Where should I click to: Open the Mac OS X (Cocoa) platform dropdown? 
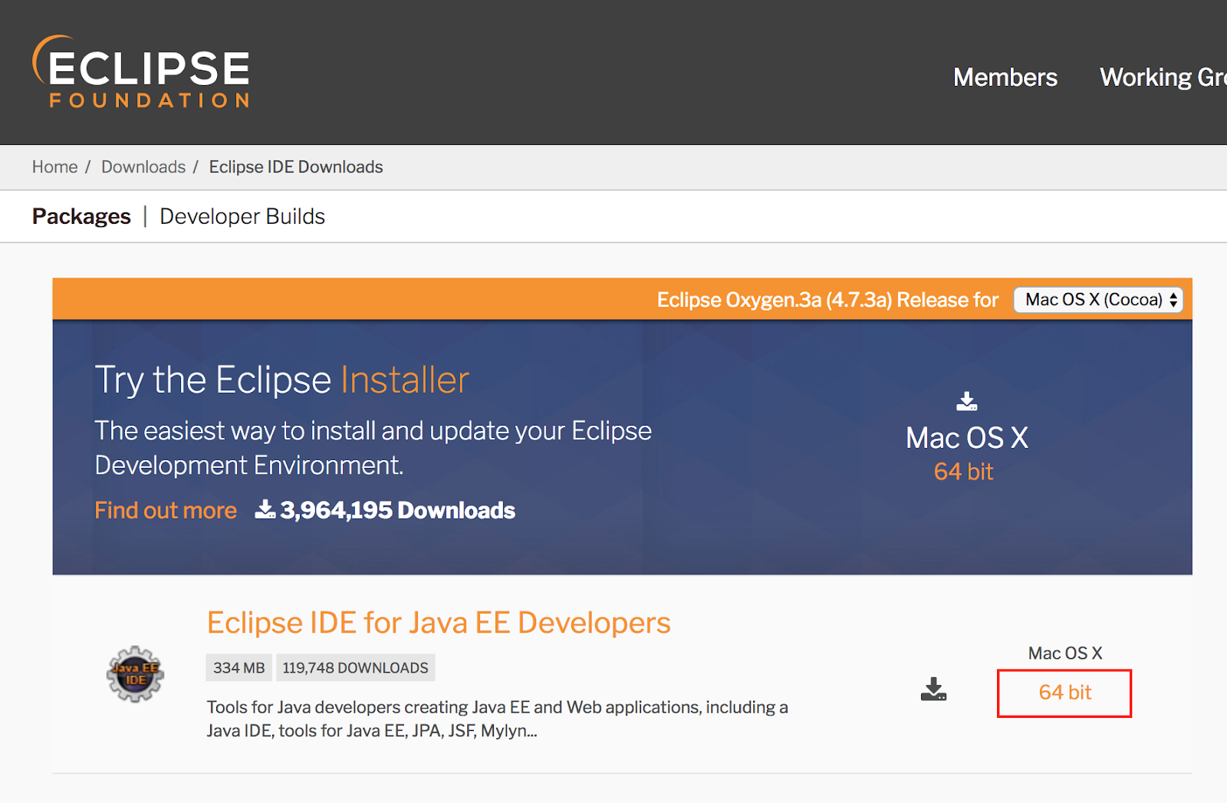click(x=1098, y=300)
